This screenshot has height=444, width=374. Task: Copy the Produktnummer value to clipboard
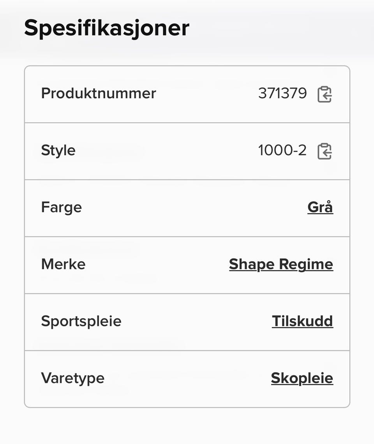pyautogui.click(x=324, y=94)
